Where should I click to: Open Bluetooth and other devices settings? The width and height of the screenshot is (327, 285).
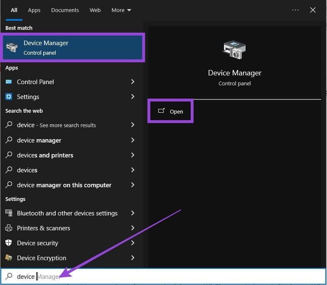point(72,213)
